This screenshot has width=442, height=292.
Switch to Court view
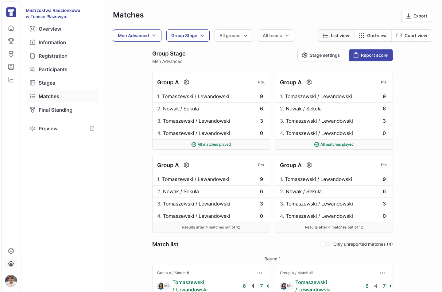tap(412, 36)
